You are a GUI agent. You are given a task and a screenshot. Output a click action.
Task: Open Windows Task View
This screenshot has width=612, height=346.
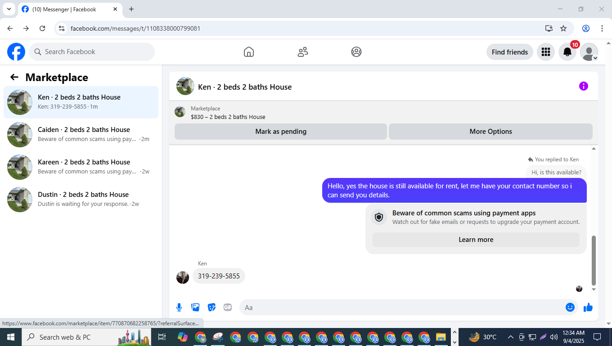(162, 337)
